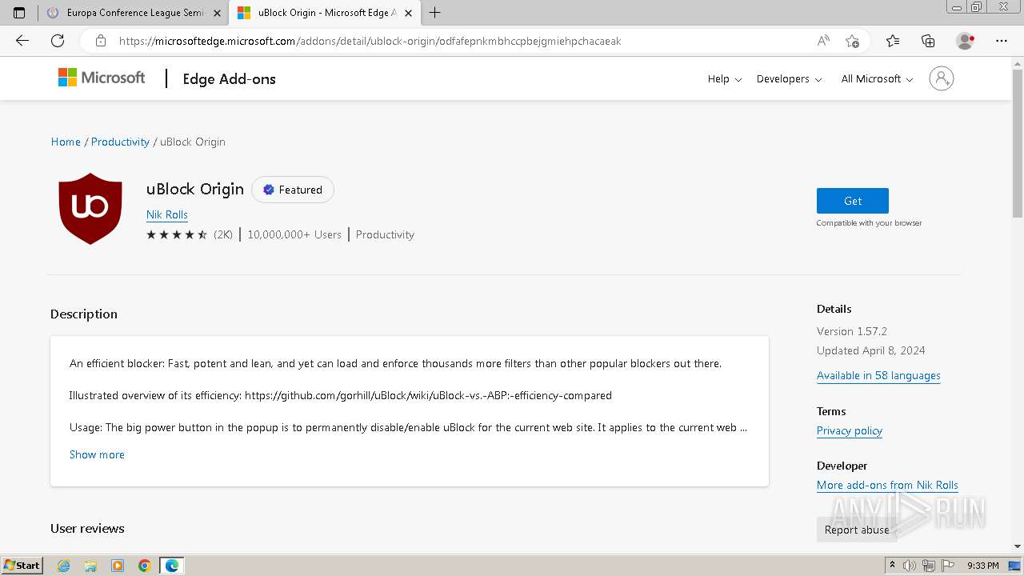Click the Productivity category label beside Users
Viewport: 1024px width, 576px height.
tap(385, 234)
